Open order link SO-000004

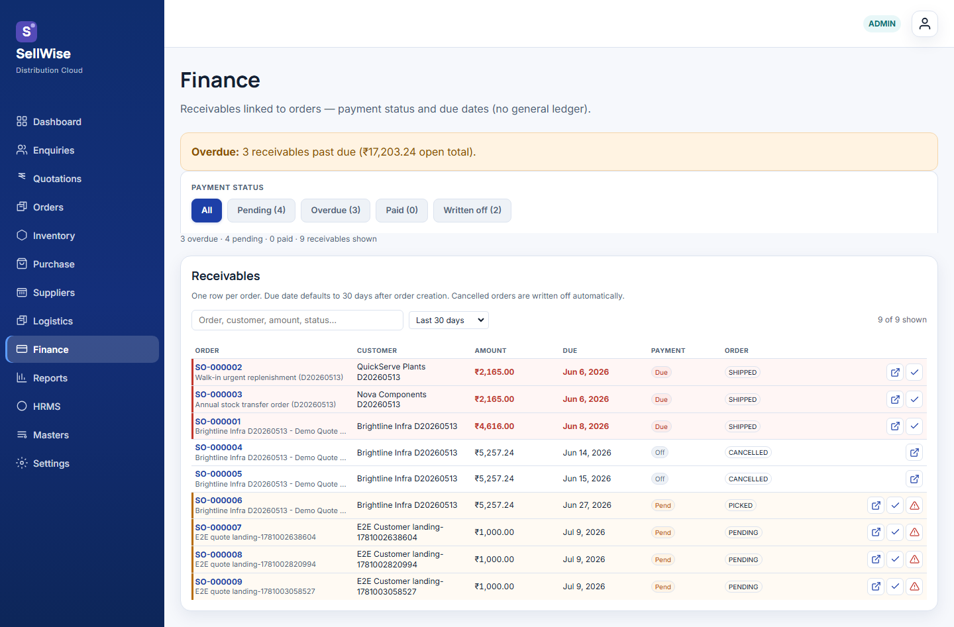(x=219, y=448)
